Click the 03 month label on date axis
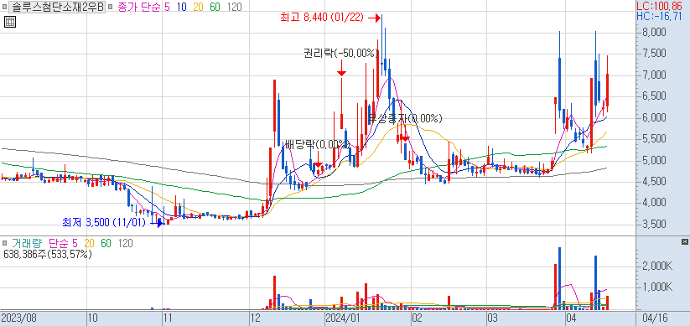Screen dimensions: 690x326 (492, 318)
